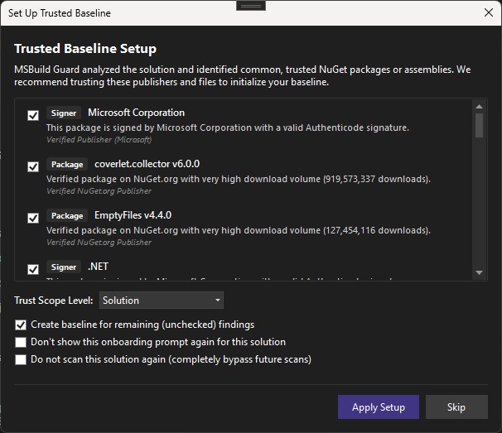Select the coverlet.collector v6.0.0 entry title

pos(147,164)
